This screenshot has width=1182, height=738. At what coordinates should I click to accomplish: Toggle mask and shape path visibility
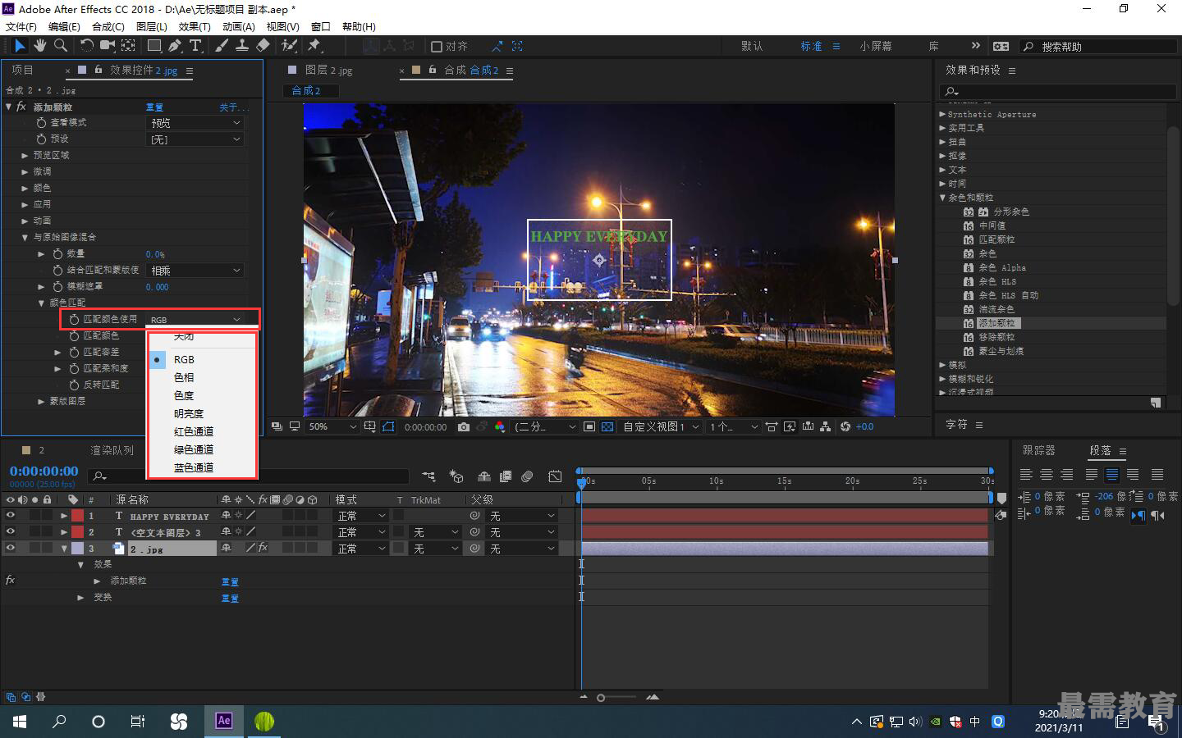click(x=388, y=427)
